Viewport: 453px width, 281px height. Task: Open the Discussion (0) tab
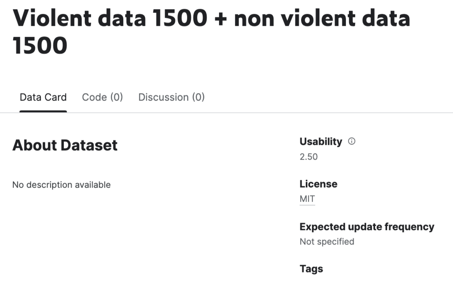click(x=171, y=97)
